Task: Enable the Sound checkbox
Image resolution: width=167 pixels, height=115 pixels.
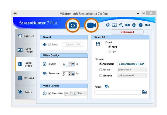Action: [49, 44]
